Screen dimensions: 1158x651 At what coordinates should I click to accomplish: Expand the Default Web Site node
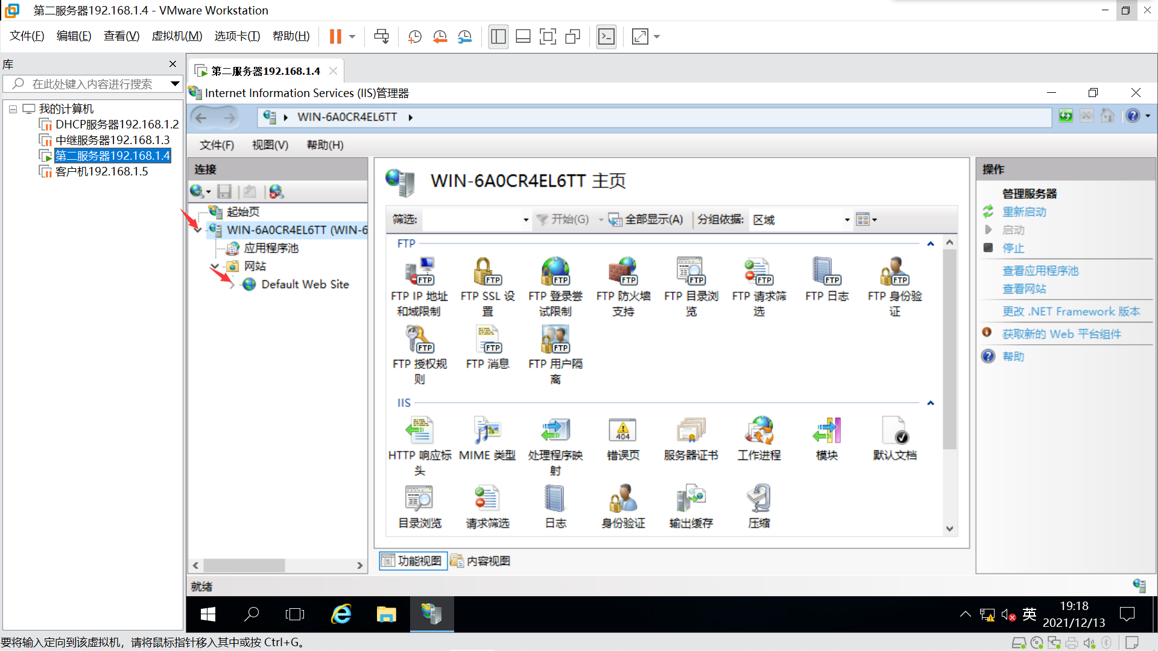(x=232, y=285)
